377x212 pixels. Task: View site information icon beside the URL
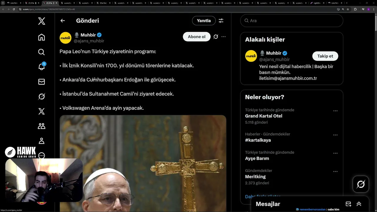[x=20, y=9]
